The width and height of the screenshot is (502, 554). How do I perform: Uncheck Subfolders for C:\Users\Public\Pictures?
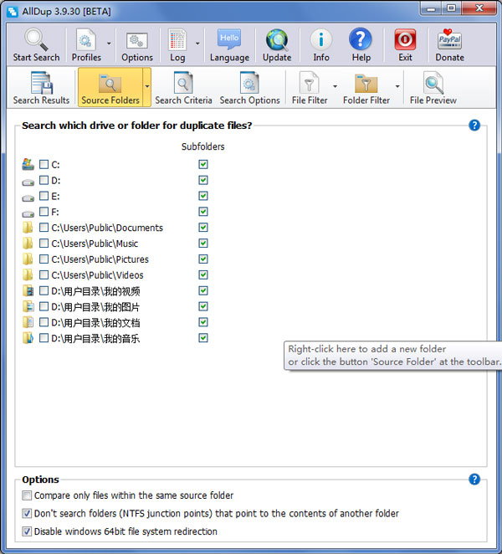[203, 259]
